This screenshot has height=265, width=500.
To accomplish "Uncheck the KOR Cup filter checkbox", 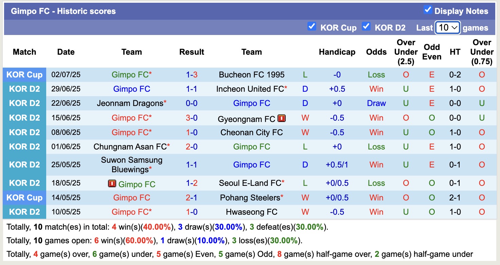I will 311,26.
